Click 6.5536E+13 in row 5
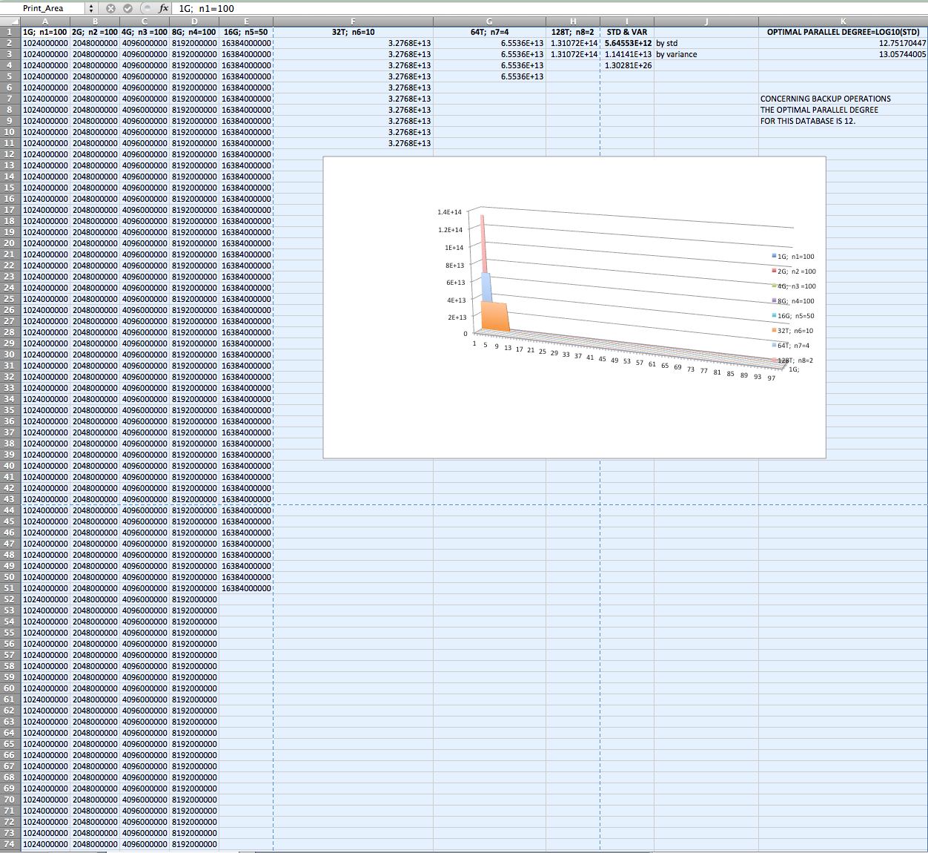The height and width of the screenshot is (853, 928). pyautogui.click(x=489, y=76)
